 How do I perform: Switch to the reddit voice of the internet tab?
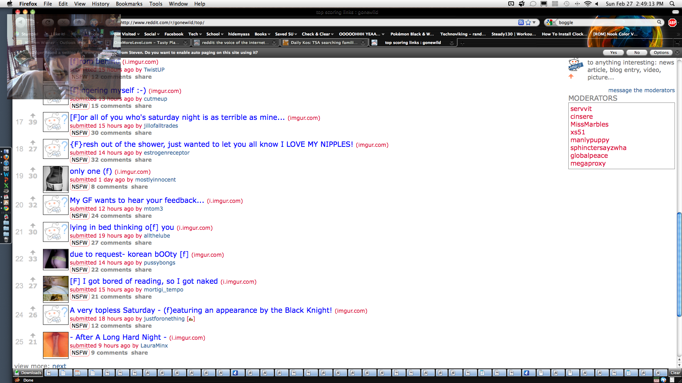click(234, 43)
